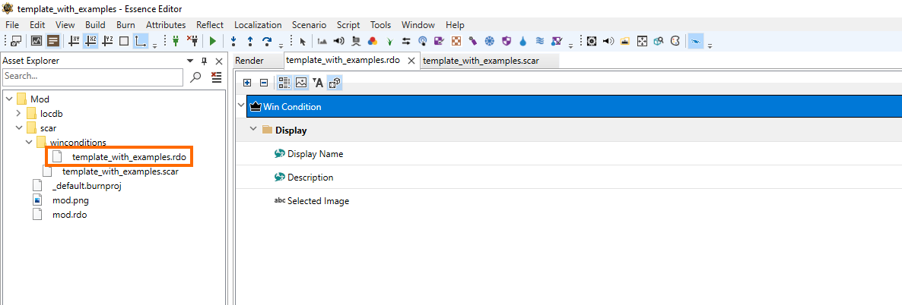Select the XY plane axis tool
Image resolution: width=902 pixels, height=305 pixels.
click(75, 41)
